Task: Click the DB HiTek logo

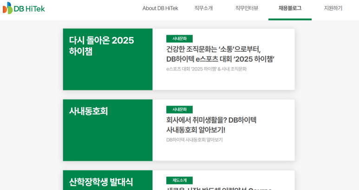Action: tap(24, 8)
